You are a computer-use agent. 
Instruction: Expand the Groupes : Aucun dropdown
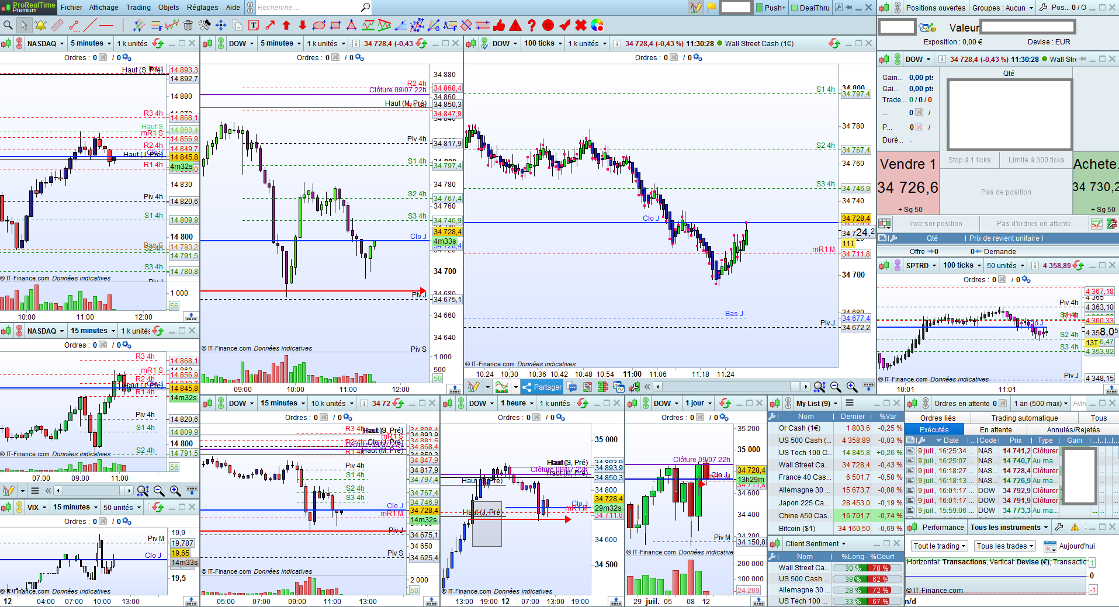pyautogui.click(x=1003, y=8)
